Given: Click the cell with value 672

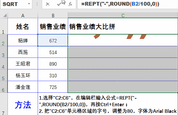Looking at the screenshot, I should pyautogui.click(x=53, y=40).
